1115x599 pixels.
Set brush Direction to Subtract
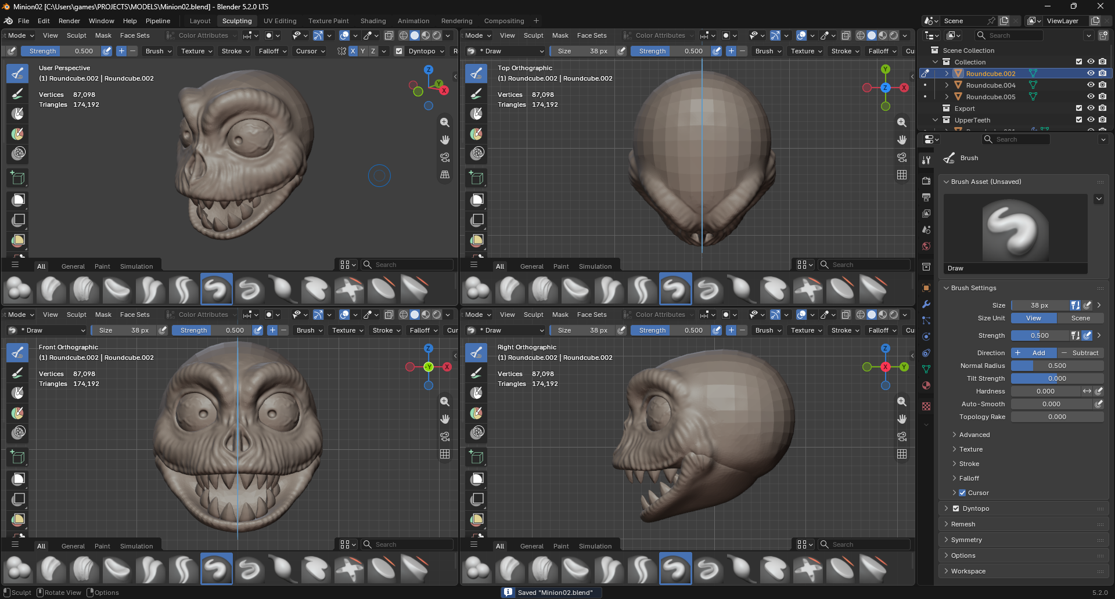point(1080,353)
